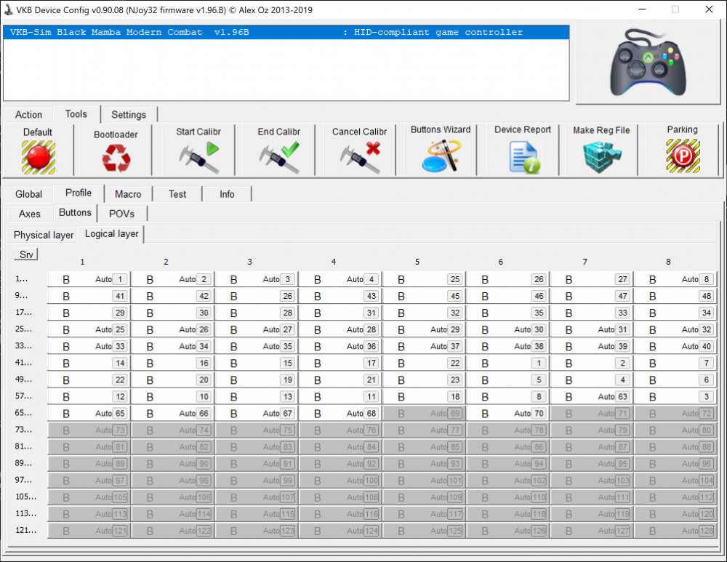
Task: Click the Default red button icon
Action: pyautogui.click(x=38, y=156)
